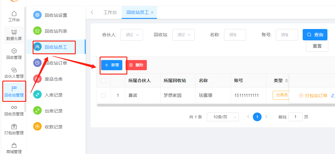The height and width of the screenshot is (154, 335).
Task: Open 打包站管理 box icon
Action: pyautogui.click(x=14, y=126)
